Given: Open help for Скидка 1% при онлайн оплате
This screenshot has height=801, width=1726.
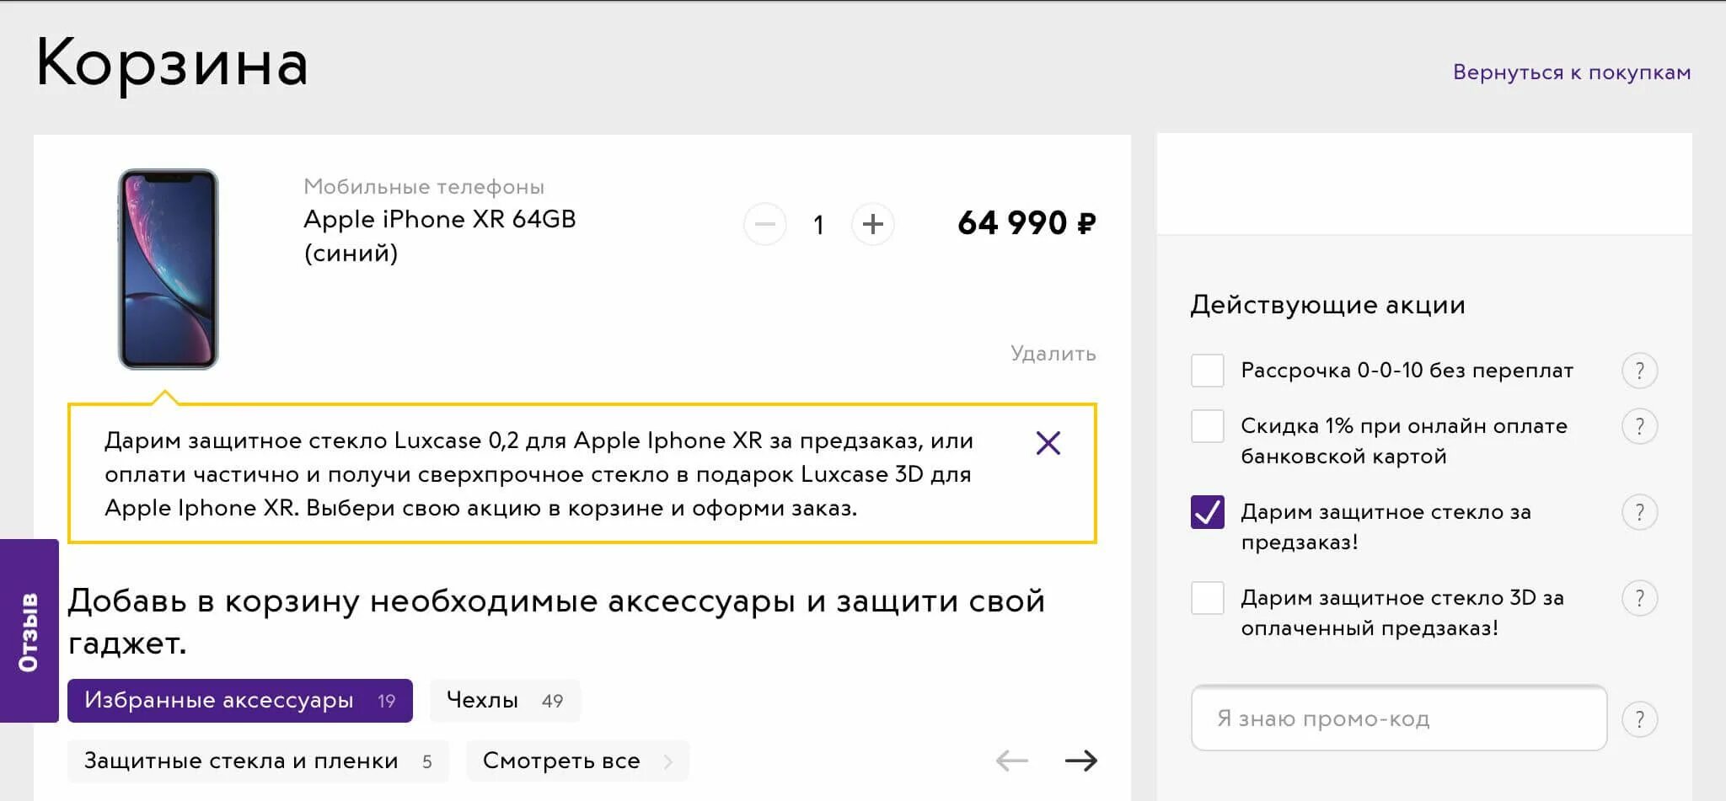Looking at the screenshot, I should [x=1640, y=426].
